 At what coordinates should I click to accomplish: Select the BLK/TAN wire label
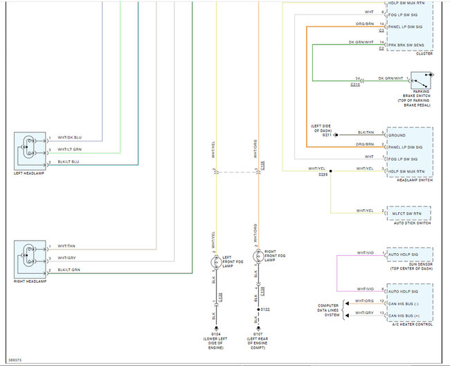366,132
